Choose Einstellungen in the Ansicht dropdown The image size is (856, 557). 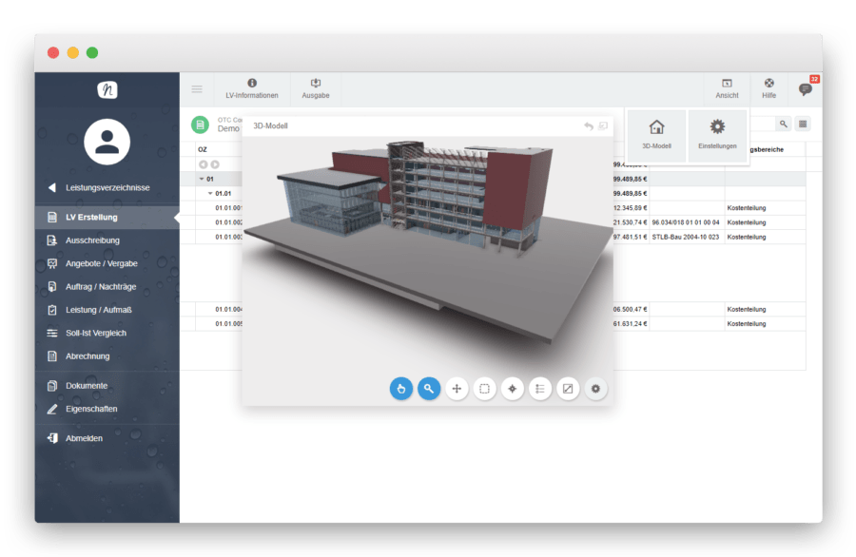coord(717,135)
